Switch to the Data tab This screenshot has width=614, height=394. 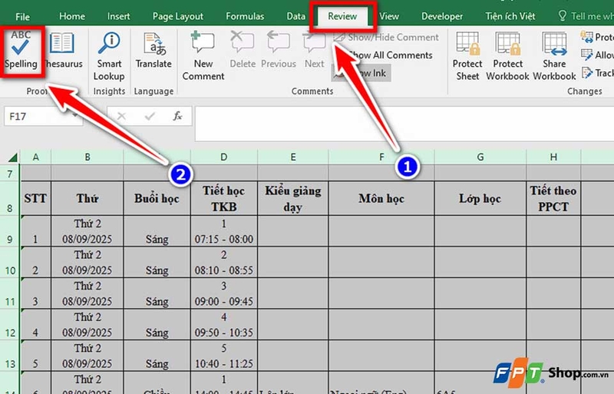tap(295, 16)
